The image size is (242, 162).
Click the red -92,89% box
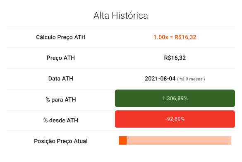175,119
